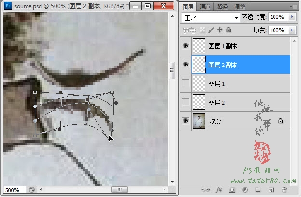The height and width of the screenshot is (197, 301).
Task: Lock layer position
Action: point(219,30)
